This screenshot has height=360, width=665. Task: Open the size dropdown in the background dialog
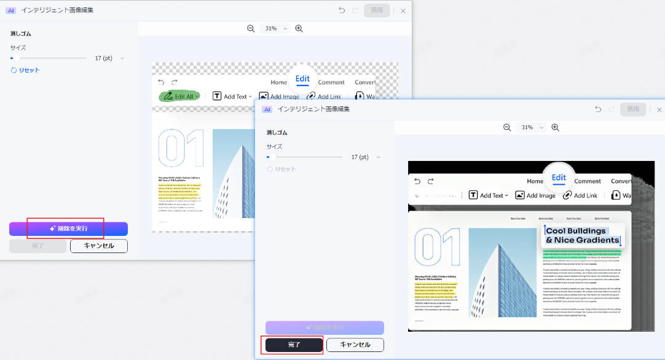coord(123,58)
